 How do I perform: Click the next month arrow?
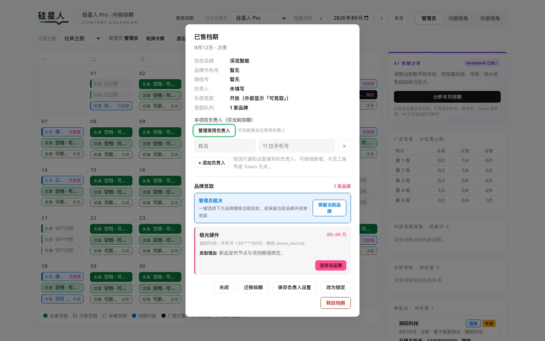click(x=381, y=18)
